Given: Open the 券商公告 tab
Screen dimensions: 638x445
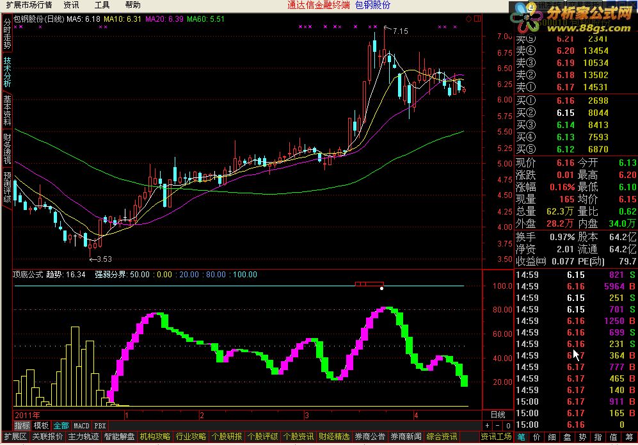Looking at the screenshot, I should point(370,437).
